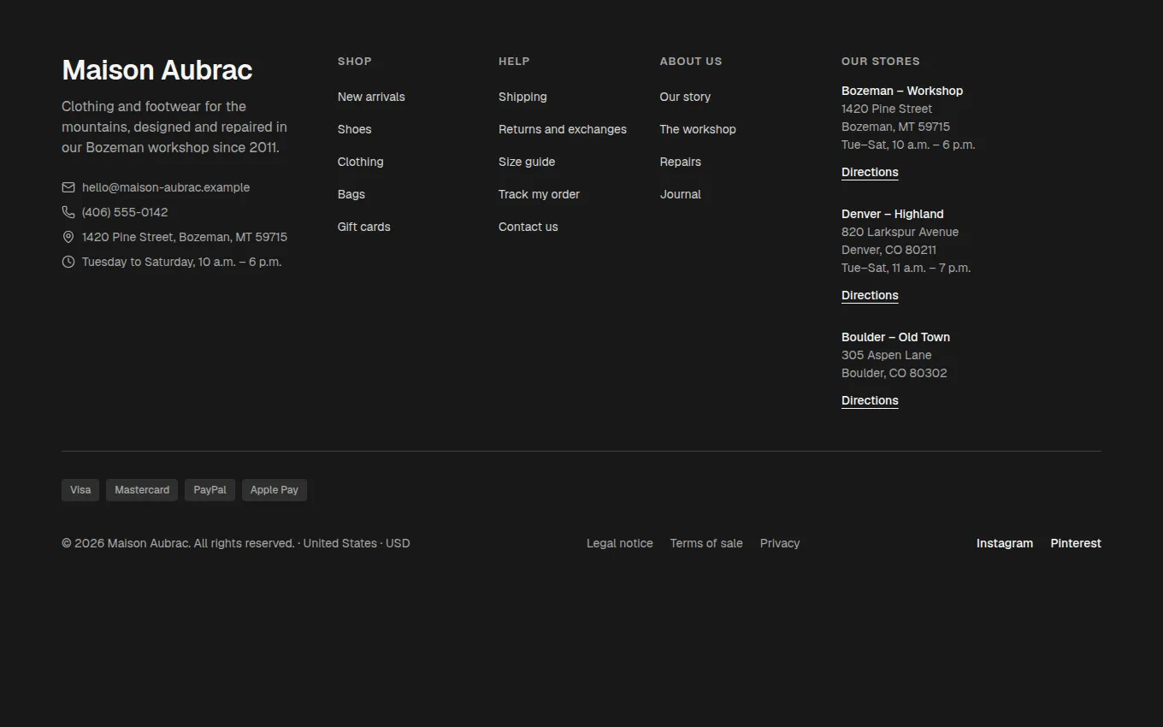The width and height of the screenshot is (1163, 727).
Task: Open the Bags category
Action: pyautogui.click(x=351, y=194)
